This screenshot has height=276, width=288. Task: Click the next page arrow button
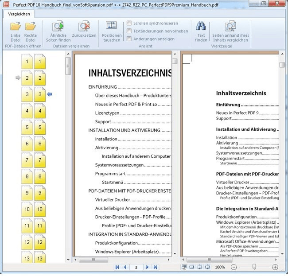coord(148,267)
